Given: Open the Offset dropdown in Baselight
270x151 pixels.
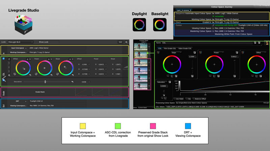Looking at the screenshot, I should 261,53.
